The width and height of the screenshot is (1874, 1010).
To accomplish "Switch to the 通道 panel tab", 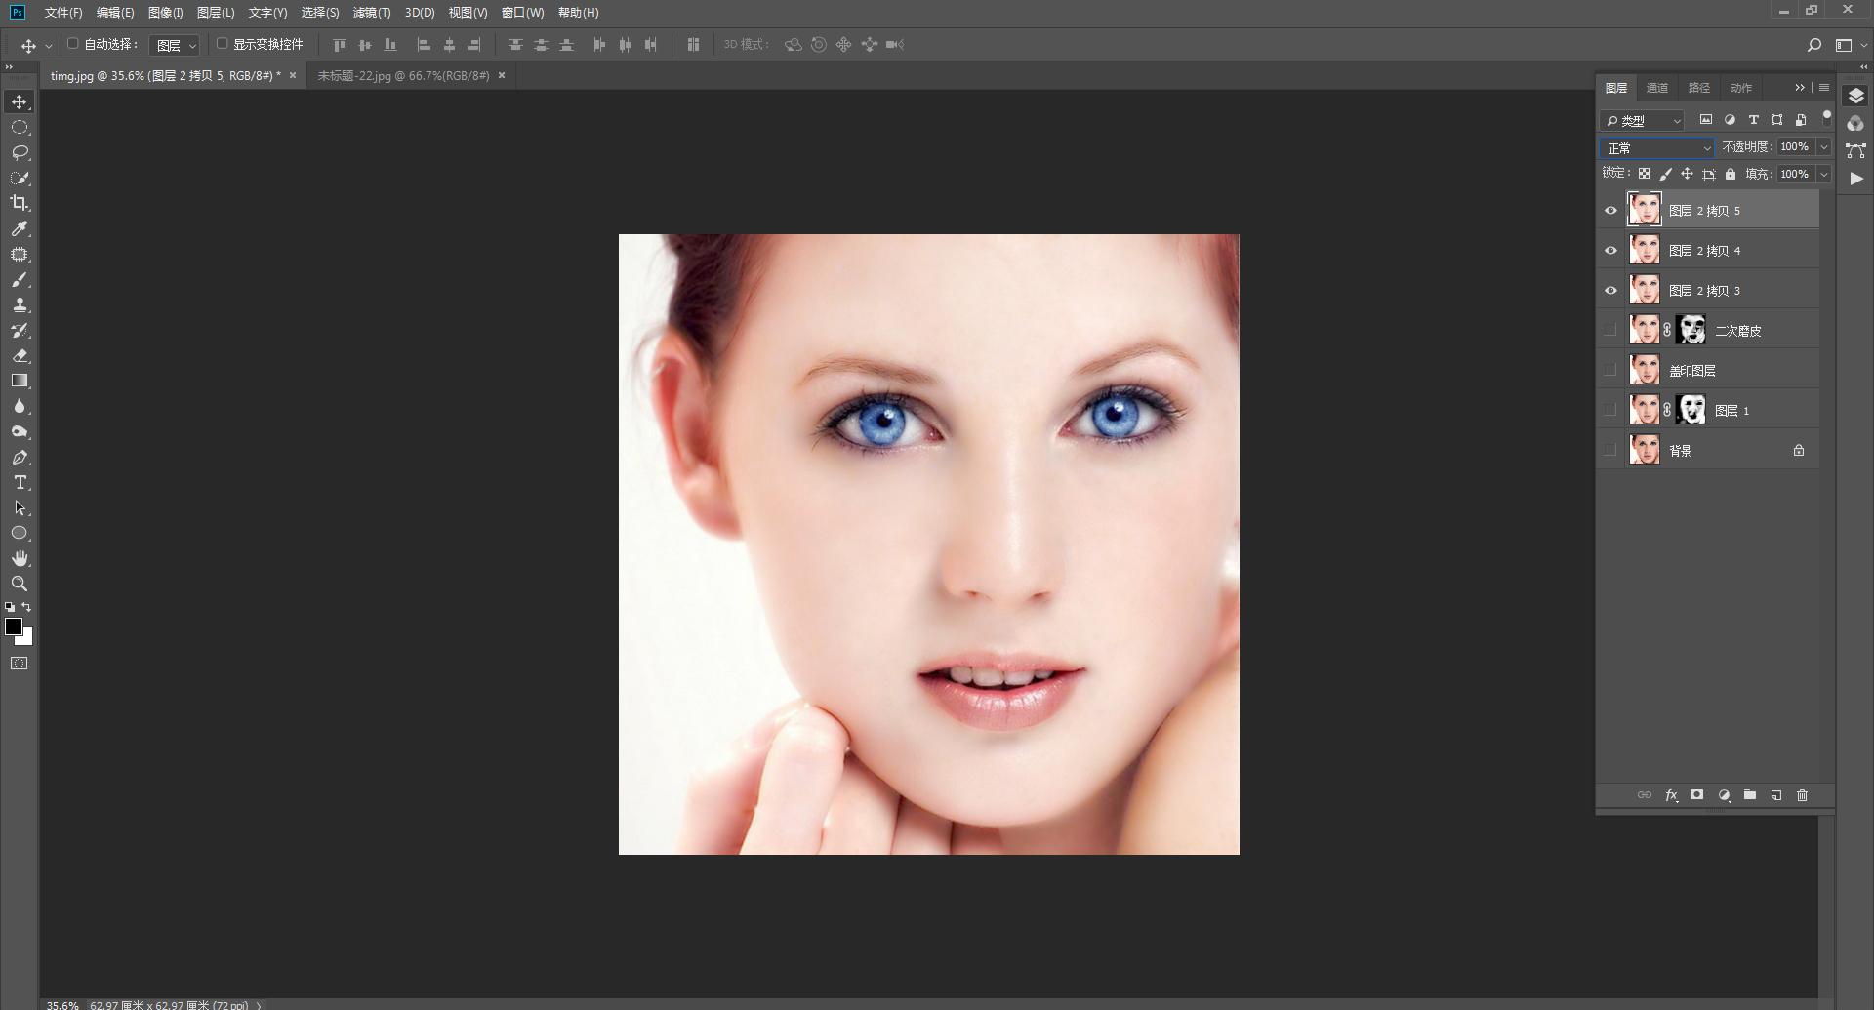I will click(x=1657, y=88).
